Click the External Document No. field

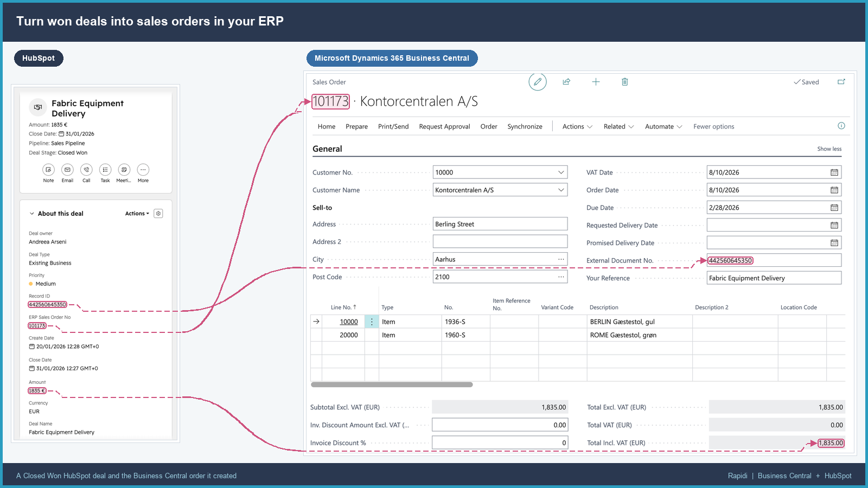pos(774,260)
